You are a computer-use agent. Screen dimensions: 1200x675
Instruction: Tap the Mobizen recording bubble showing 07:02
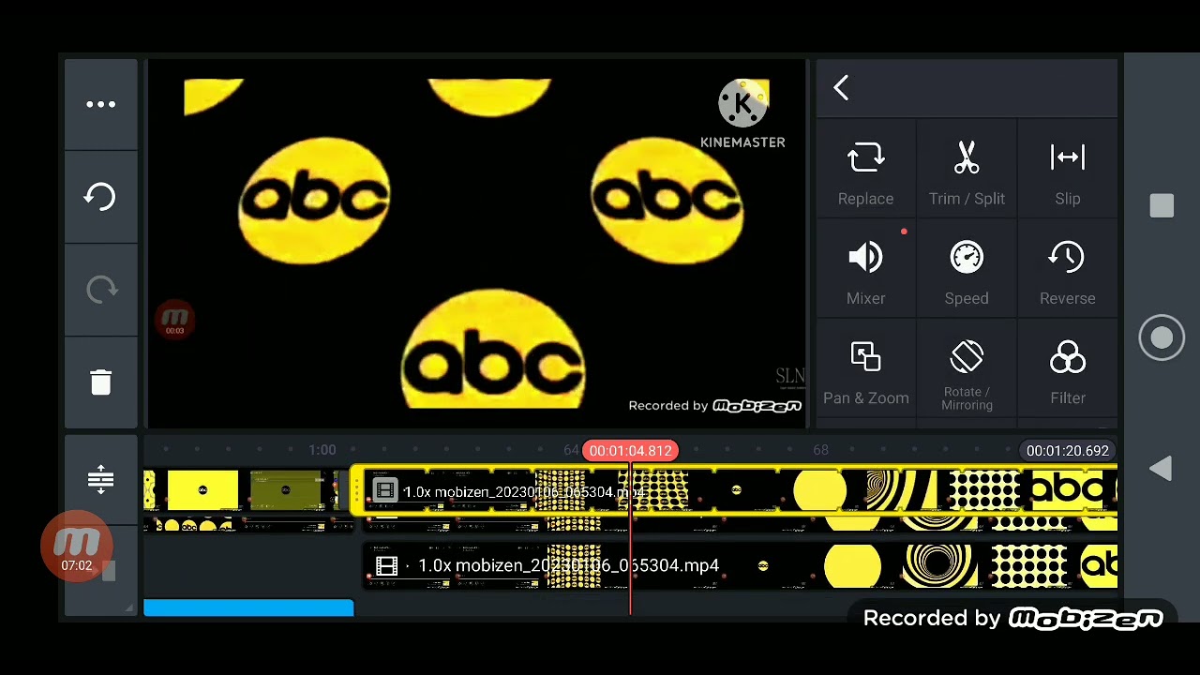click(77, 546)
